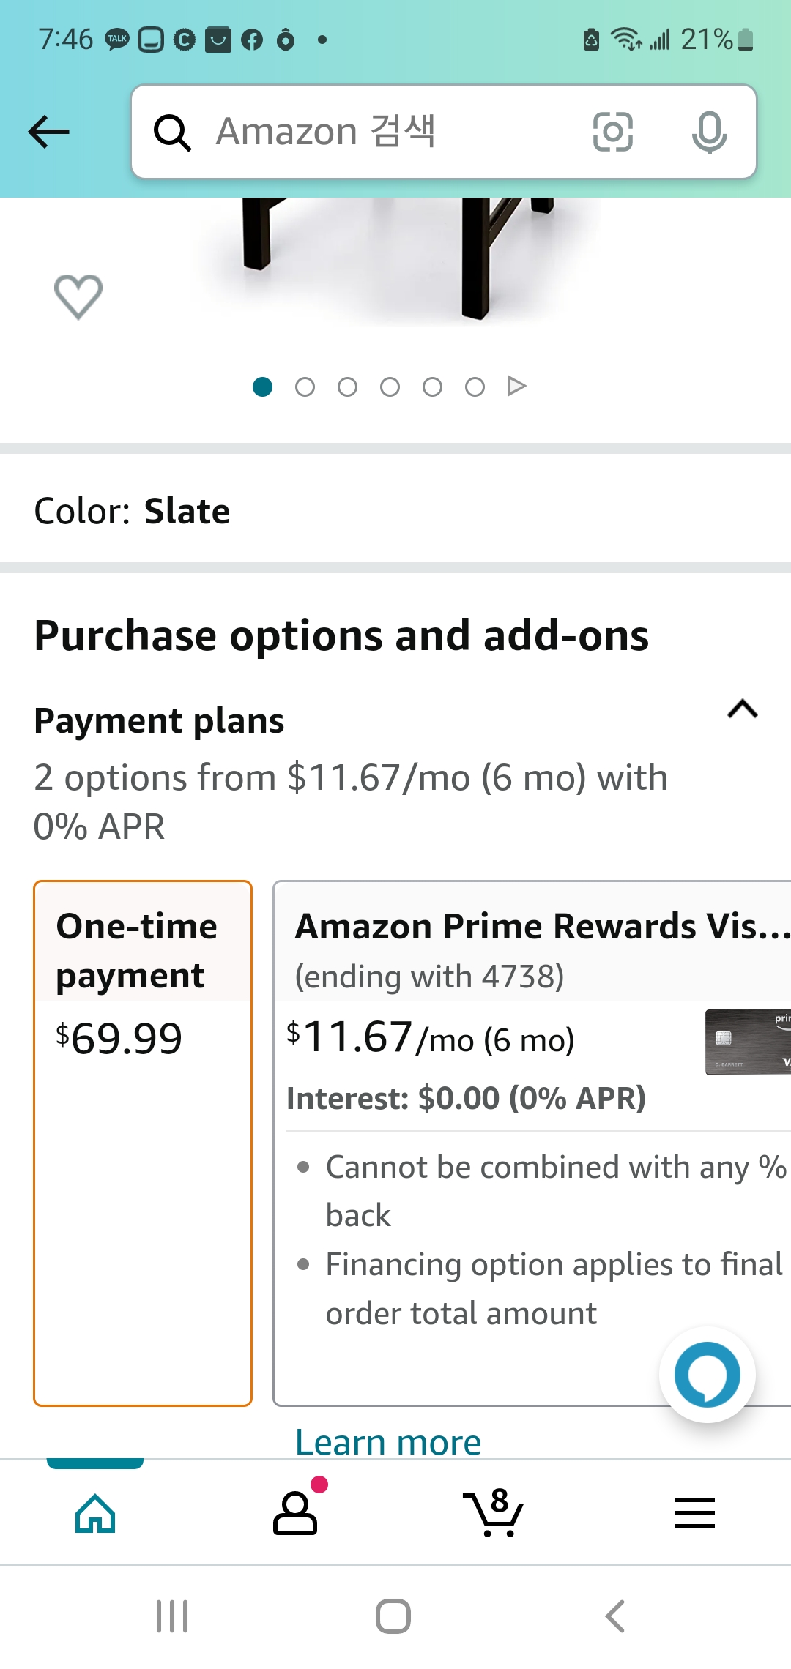791x1669 pixels.
Task: Open the account profile tab
Action: point(295,1512)
